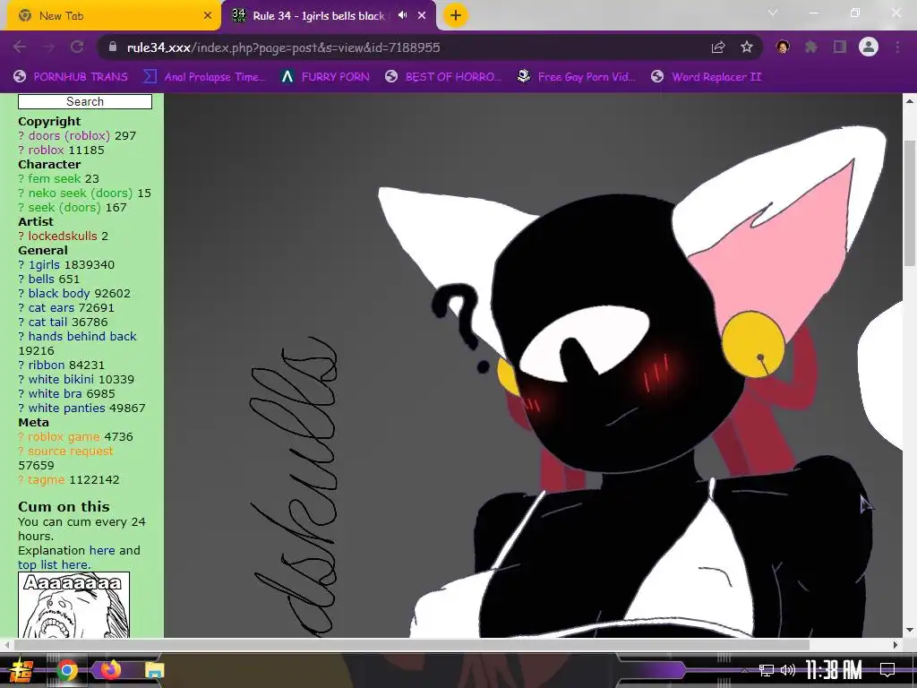Open File Explorer from the taskbar
Screen dimensions: 917x688
(x=154, y=670)
